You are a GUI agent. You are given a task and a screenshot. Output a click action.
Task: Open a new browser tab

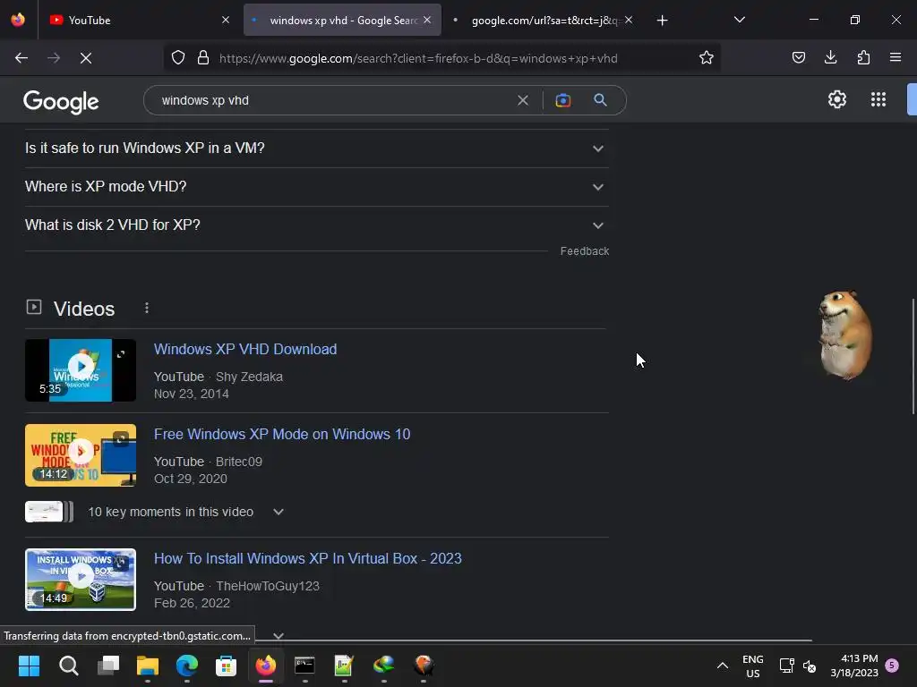662,21
